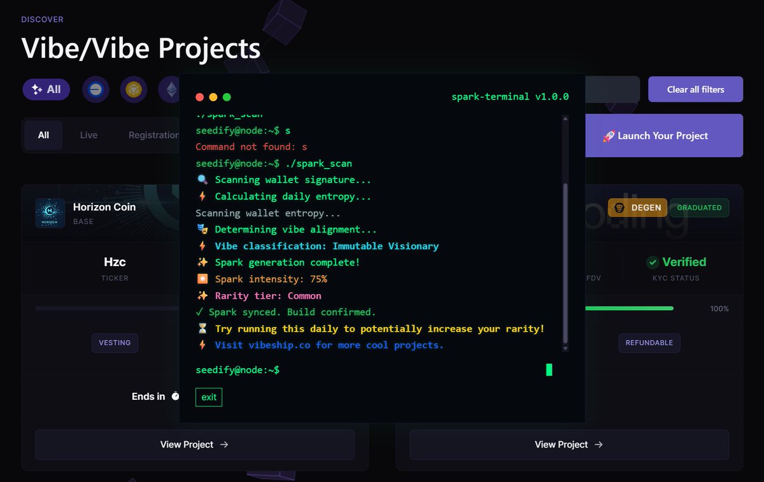Click the Hzc ticker value

(115, 262)
